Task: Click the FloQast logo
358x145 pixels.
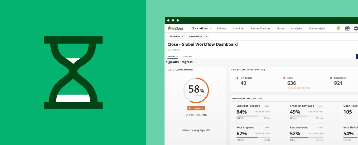Action: click(176, 28)
